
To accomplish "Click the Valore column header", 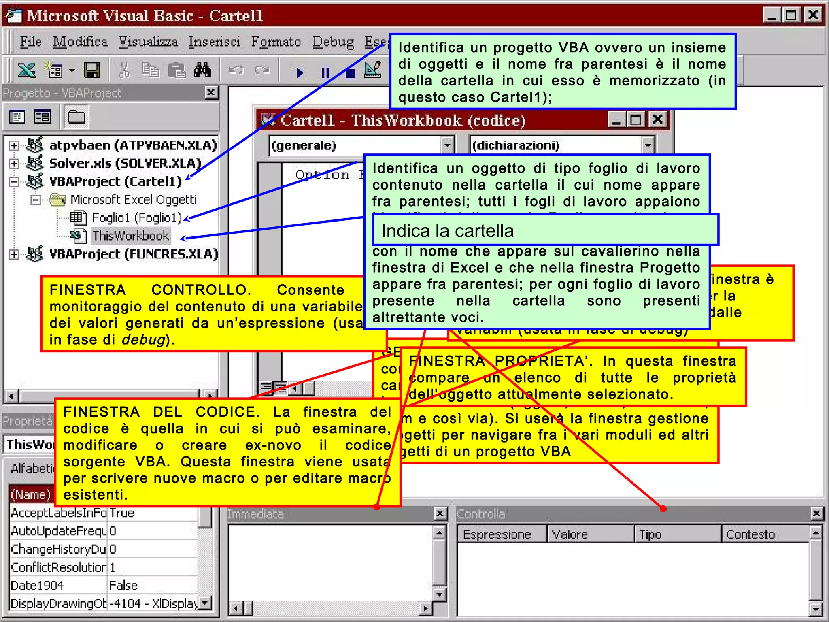I will (591, 534).
